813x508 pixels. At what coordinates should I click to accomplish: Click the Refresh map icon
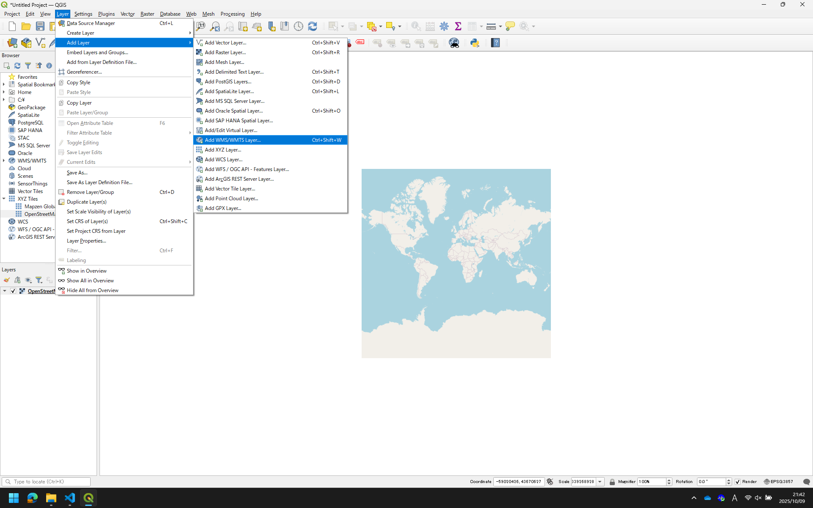(x=312, y=26)
